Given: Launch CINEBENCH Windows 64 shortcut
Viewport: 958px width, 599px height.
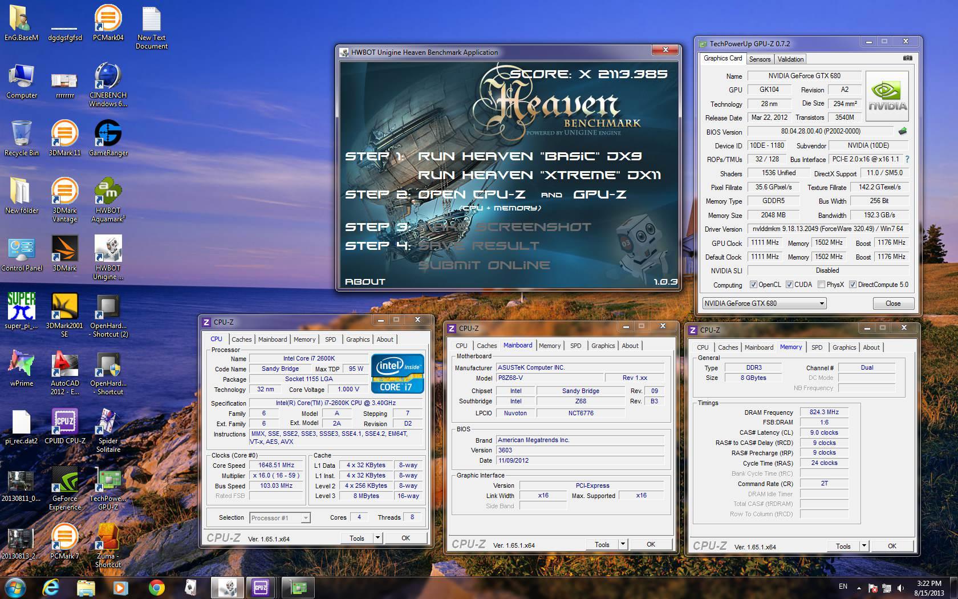Looking at the screenshot, I should [108, 85].
